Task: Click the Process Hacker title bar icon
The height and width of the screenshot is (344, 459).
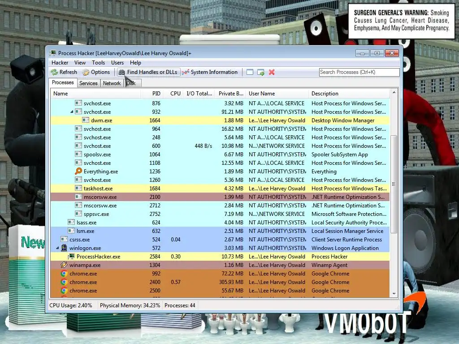Action: click(53, 53)
